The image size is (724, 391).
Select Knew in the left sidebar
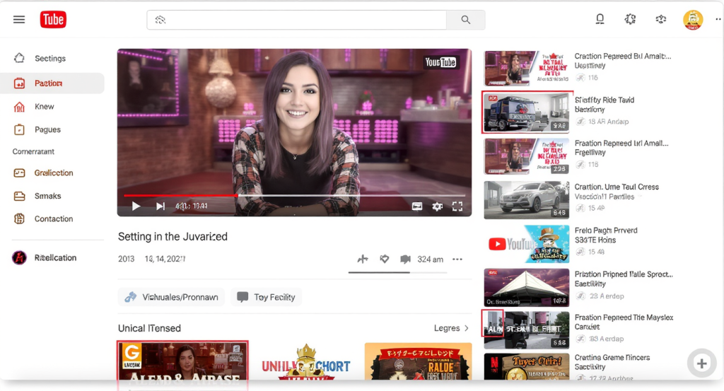coord(44,107)
